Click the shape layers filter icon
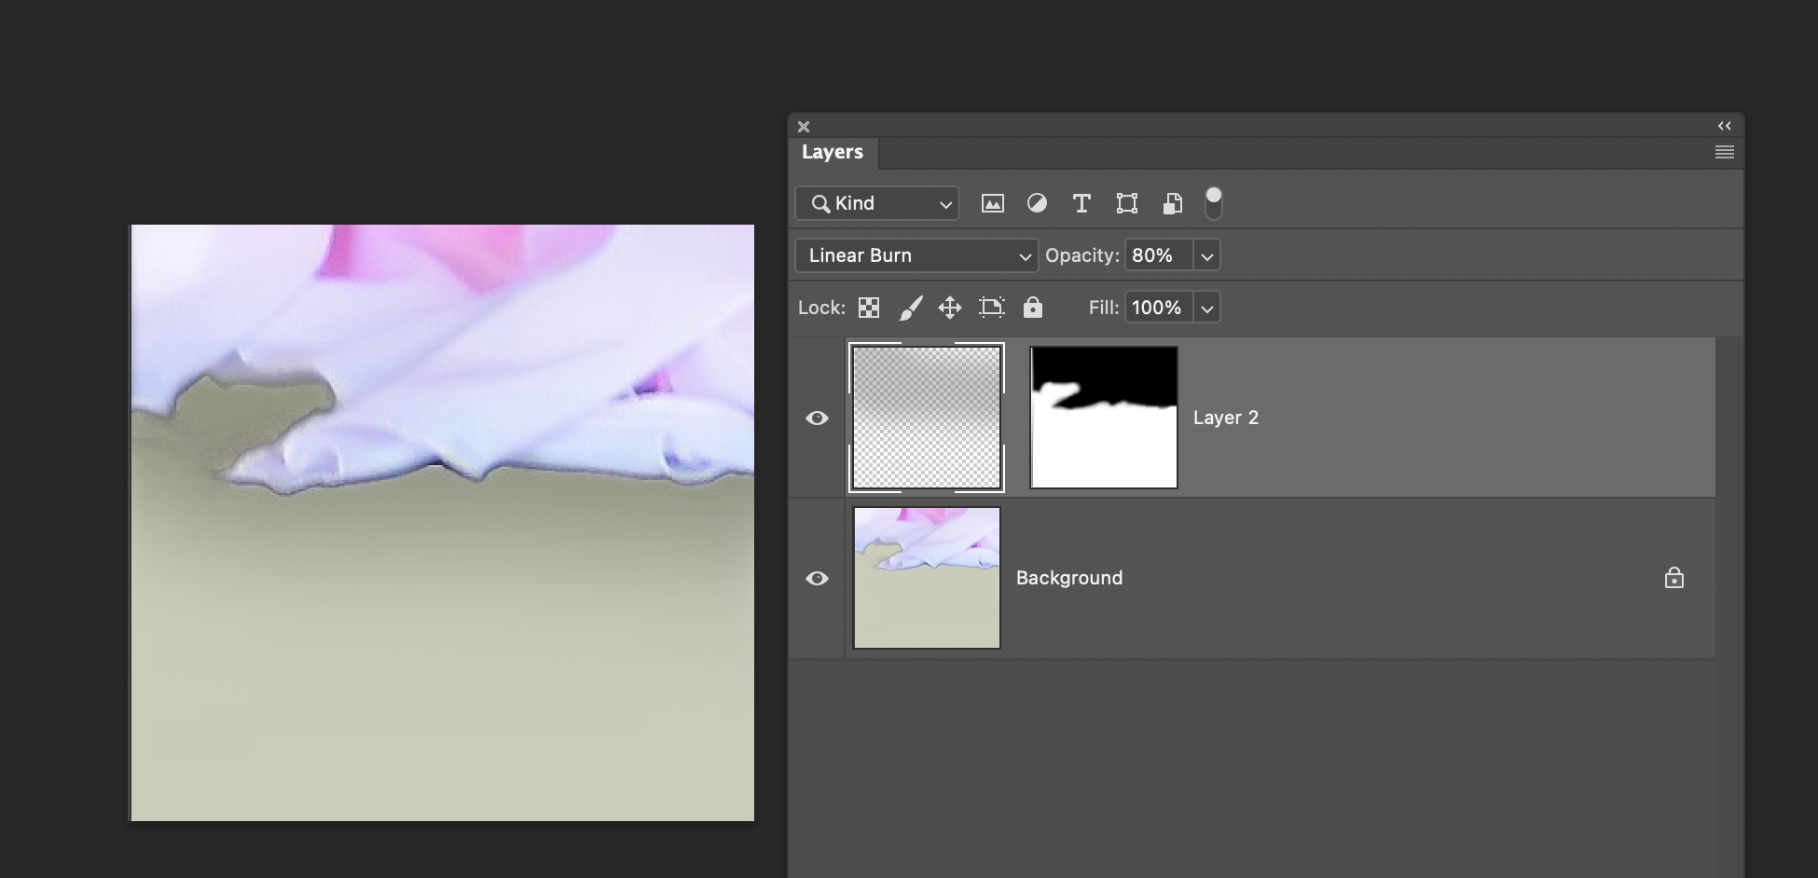 1127,203
